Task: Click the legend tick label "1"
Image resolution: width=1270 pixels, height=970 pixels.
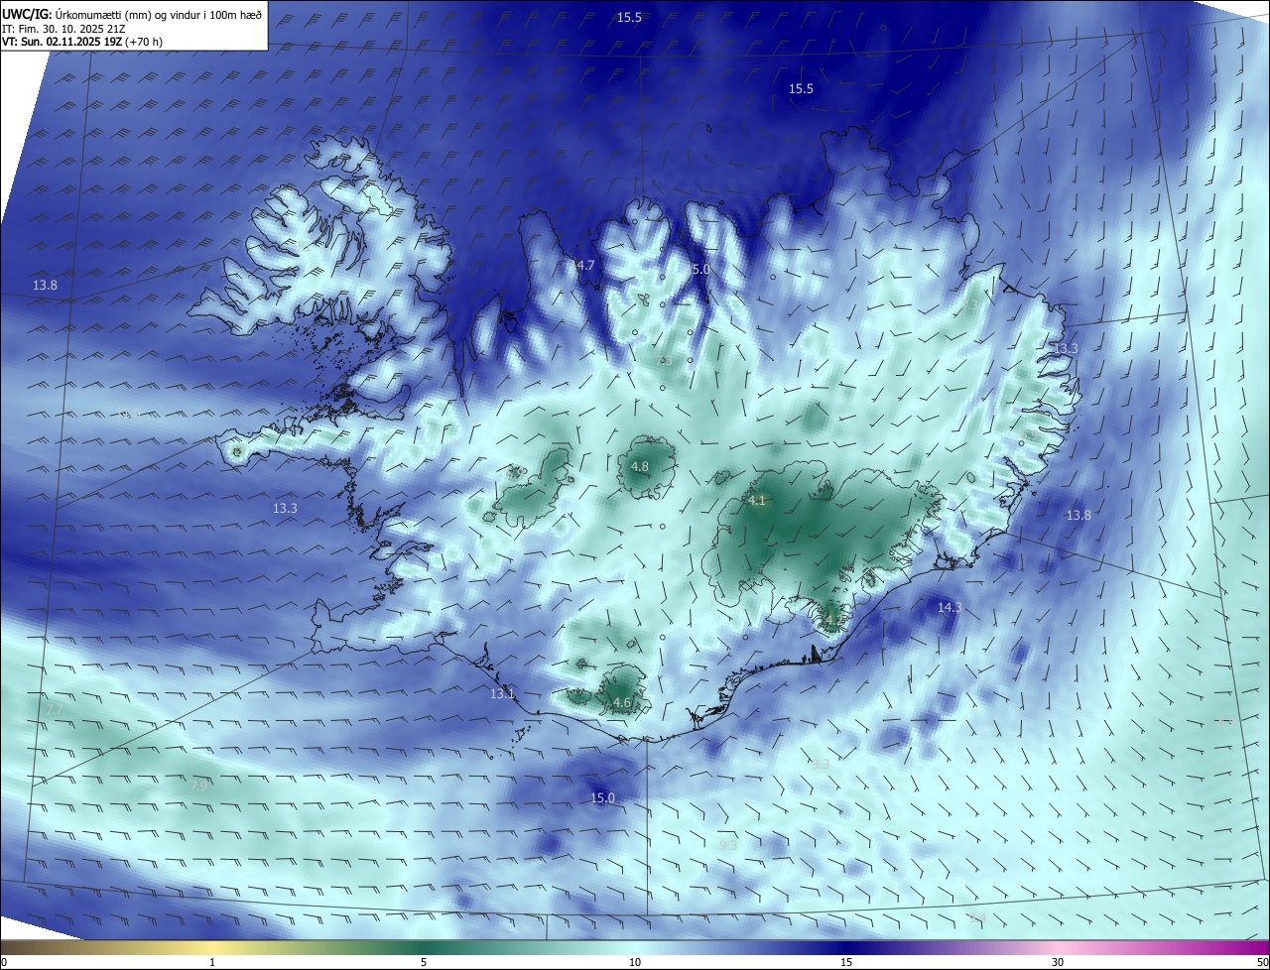Action: tap(212, 962)
